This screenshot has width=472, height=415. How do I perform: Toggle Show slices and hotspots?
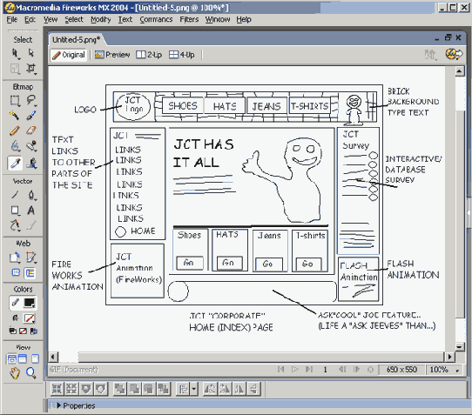(x=30, y=273)
